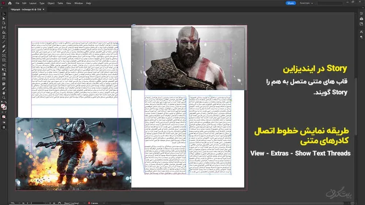Open the Table menu

[x=60, y=3]
